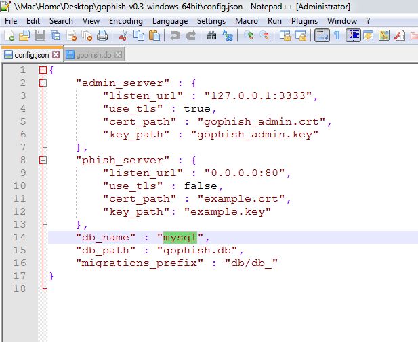Switch to the gophish.db tab
The image size is (418, 342).
(93, 55)
